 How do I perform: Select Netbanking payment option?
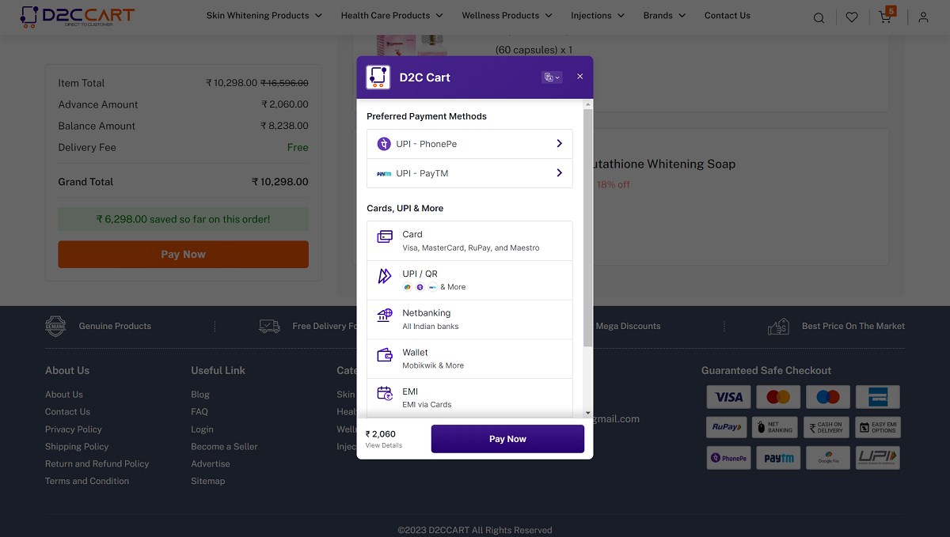tap(469, 320)
